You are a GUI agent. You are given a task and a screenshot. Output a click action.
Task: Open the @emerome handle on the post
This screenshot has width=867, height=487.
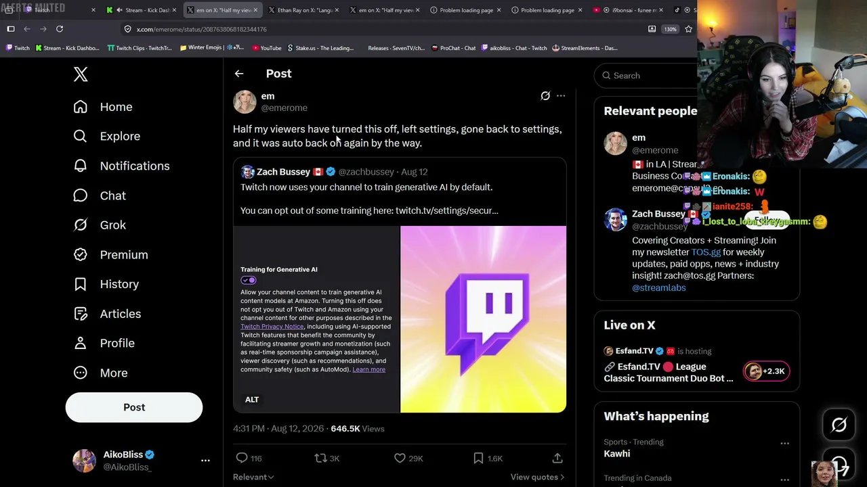click(x=284, y=108)
